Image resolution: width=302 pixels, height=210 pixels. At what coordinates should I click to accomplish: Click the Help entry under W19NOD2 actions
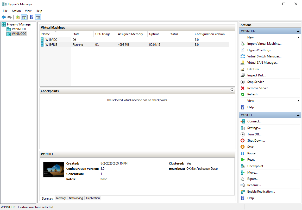tap(250, 107)
